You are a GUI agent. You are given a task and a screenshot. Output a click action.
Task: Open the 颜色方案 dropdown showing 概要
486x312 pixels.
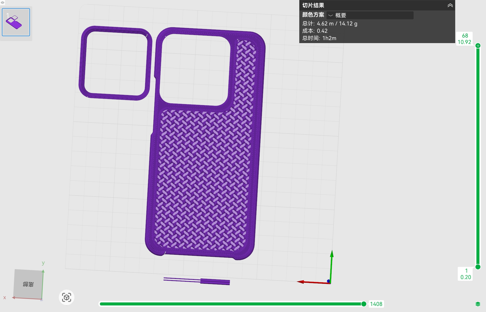click(x=370, y=15)
